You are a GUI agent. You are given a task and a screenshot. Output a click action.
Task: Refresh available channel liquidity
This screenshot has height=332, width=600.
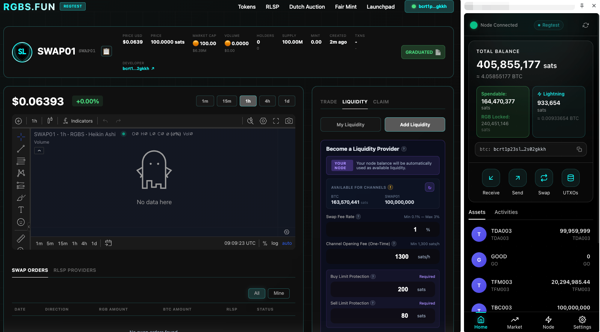click(x=429, y=187)
